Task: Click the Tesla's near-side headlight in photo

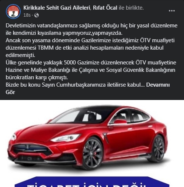Action: point(65,138)
